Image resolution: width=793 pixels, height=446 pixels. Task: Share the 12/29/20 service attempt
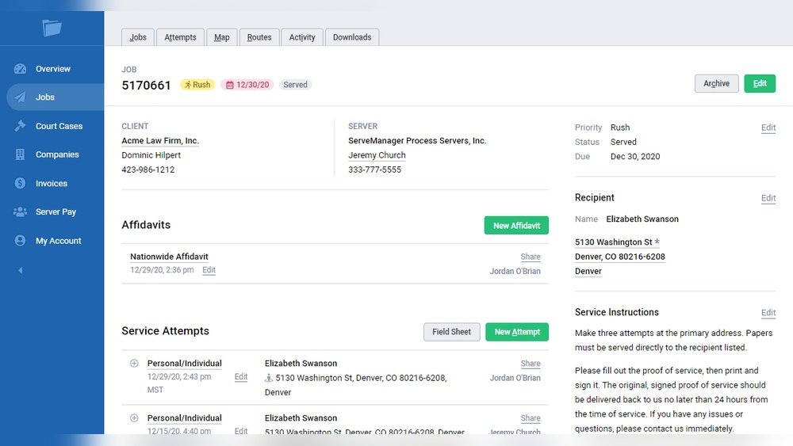click(x=531, y=363)
